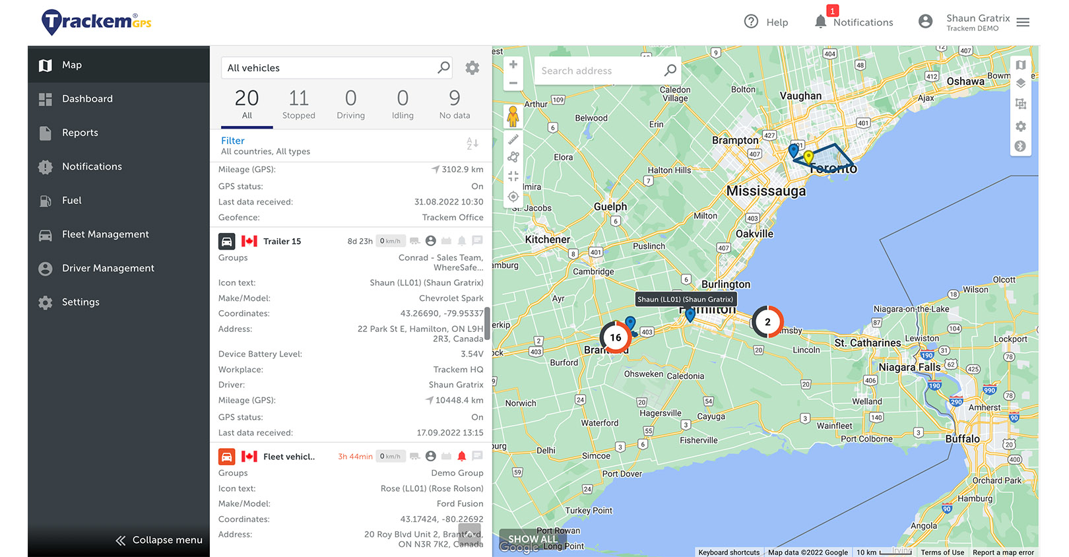Collapse the left sidebar menu
1069x557 pixels.
[159, 540]
